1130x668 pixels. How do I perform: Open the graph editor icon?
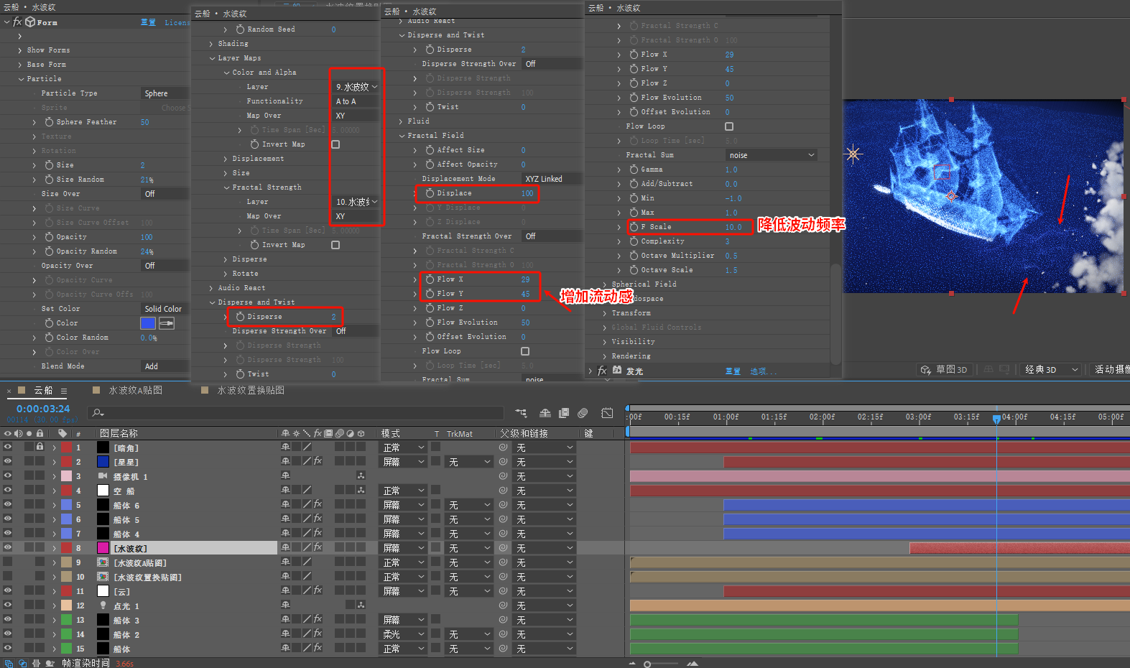click(x=607, y=413)
